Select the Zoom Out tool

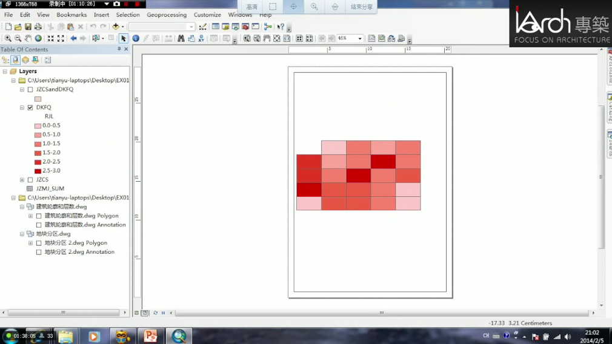point(18,38)
